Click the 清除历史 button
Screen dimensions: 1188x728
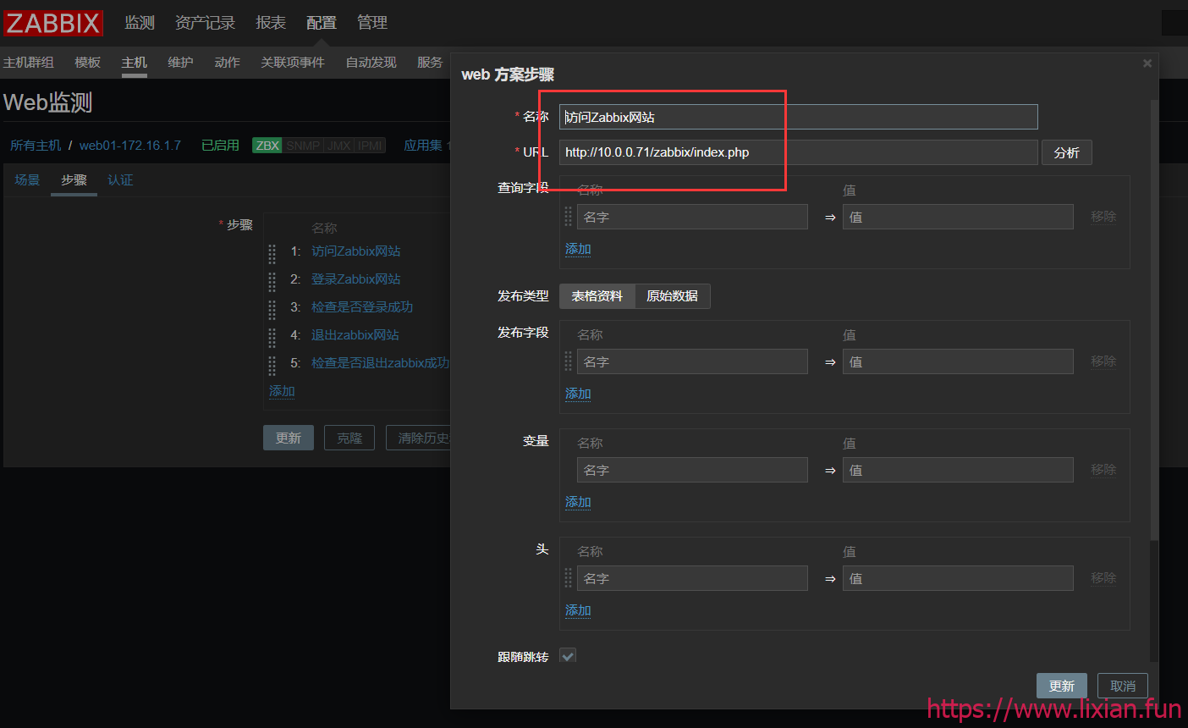pyautogui.click(x=420, y=438)
